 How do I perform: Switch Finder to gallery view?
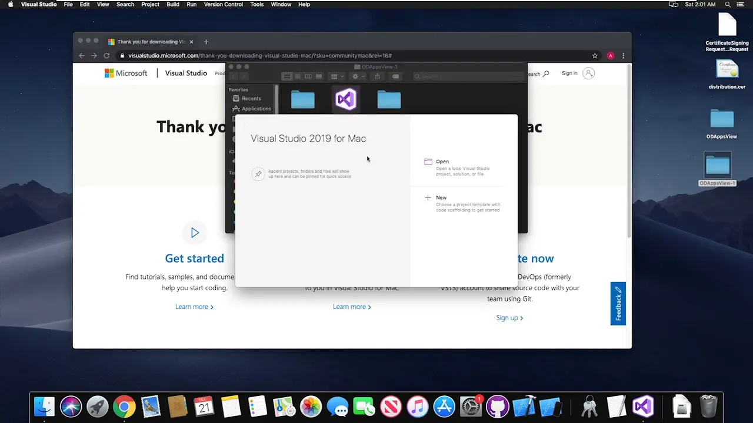(319, 76)
